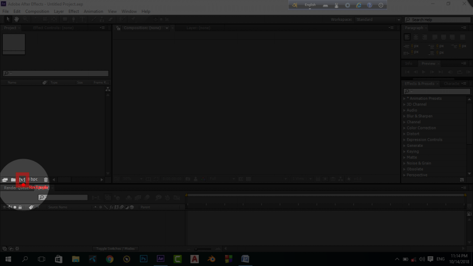The height and width of the screenshot is (266, 473).
Task: Open the Window menu
Action: pos(129,12)
